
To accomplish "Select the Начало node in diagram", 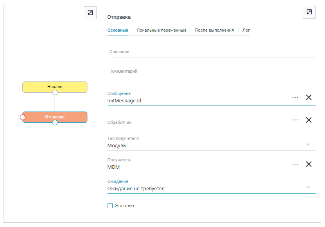I will (x=55, y=86).
